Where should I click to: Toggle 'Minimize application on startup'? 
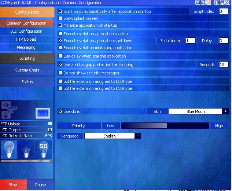[60, 25]
